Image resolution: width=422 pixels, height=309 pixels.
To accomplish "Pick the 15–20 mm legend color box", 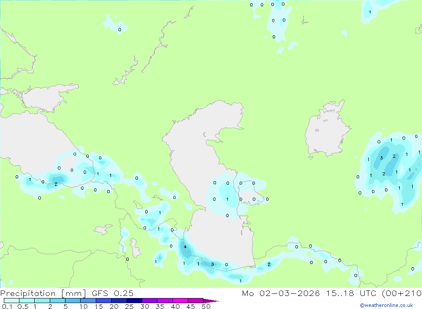I will [104, 301].
